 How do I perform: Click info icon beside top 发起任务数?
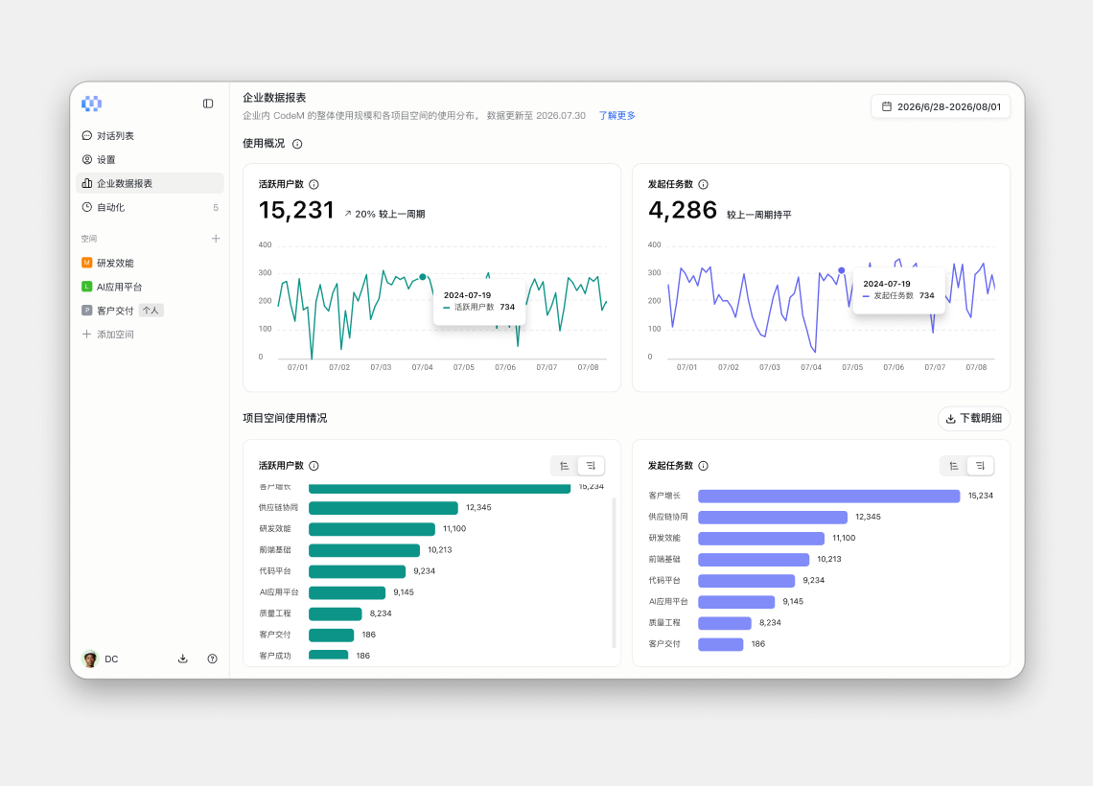[x=704, y=185]
